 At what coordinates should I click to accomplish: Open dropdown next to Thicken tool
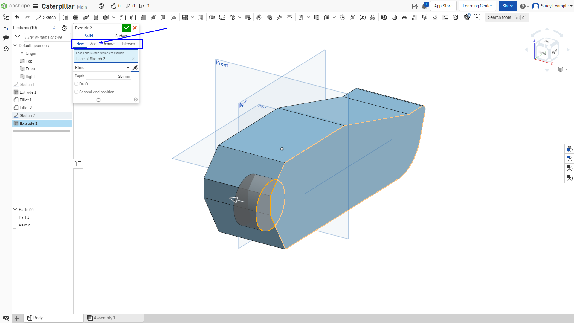113,17
